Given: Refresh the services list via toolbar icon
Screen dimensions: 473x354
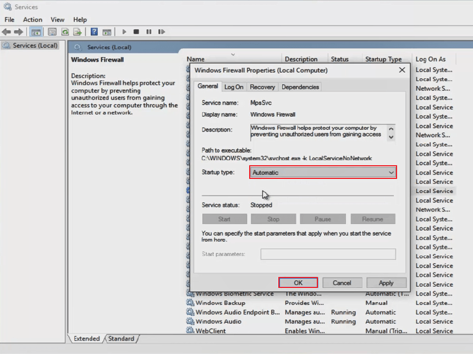Looking at the screenshot, I should point(65,32).
